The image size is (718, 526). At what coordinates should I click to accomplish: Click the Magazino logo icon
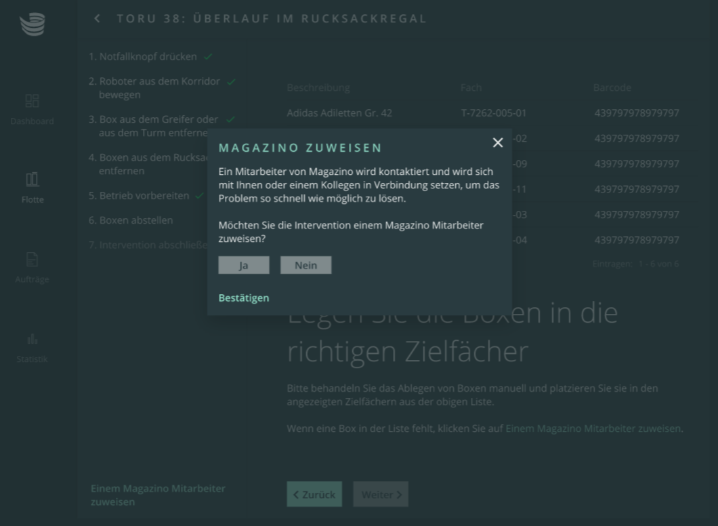32,24
